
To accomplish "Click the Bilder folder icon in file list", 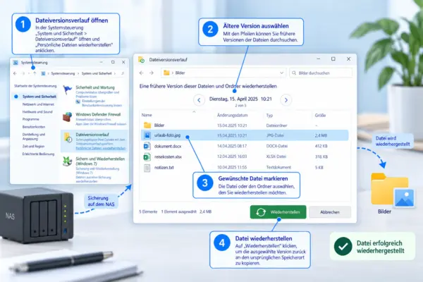I will [147, 125].
